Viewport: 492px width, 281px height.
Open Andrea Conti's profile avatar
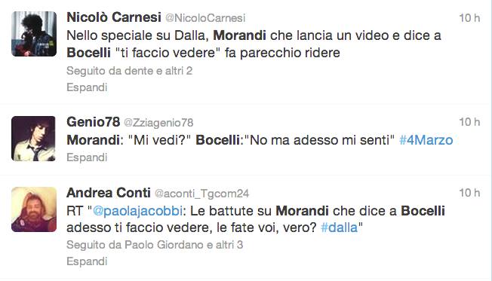(x=34, y=209)
